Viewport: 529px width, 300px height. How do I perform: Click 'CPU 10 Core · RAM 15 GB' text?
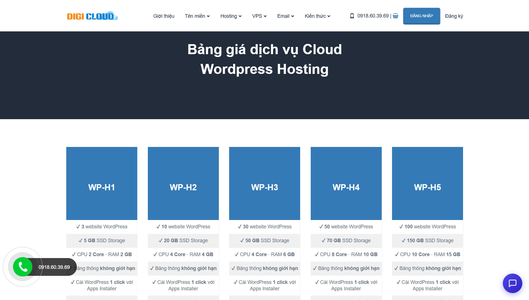click(427, 254)
